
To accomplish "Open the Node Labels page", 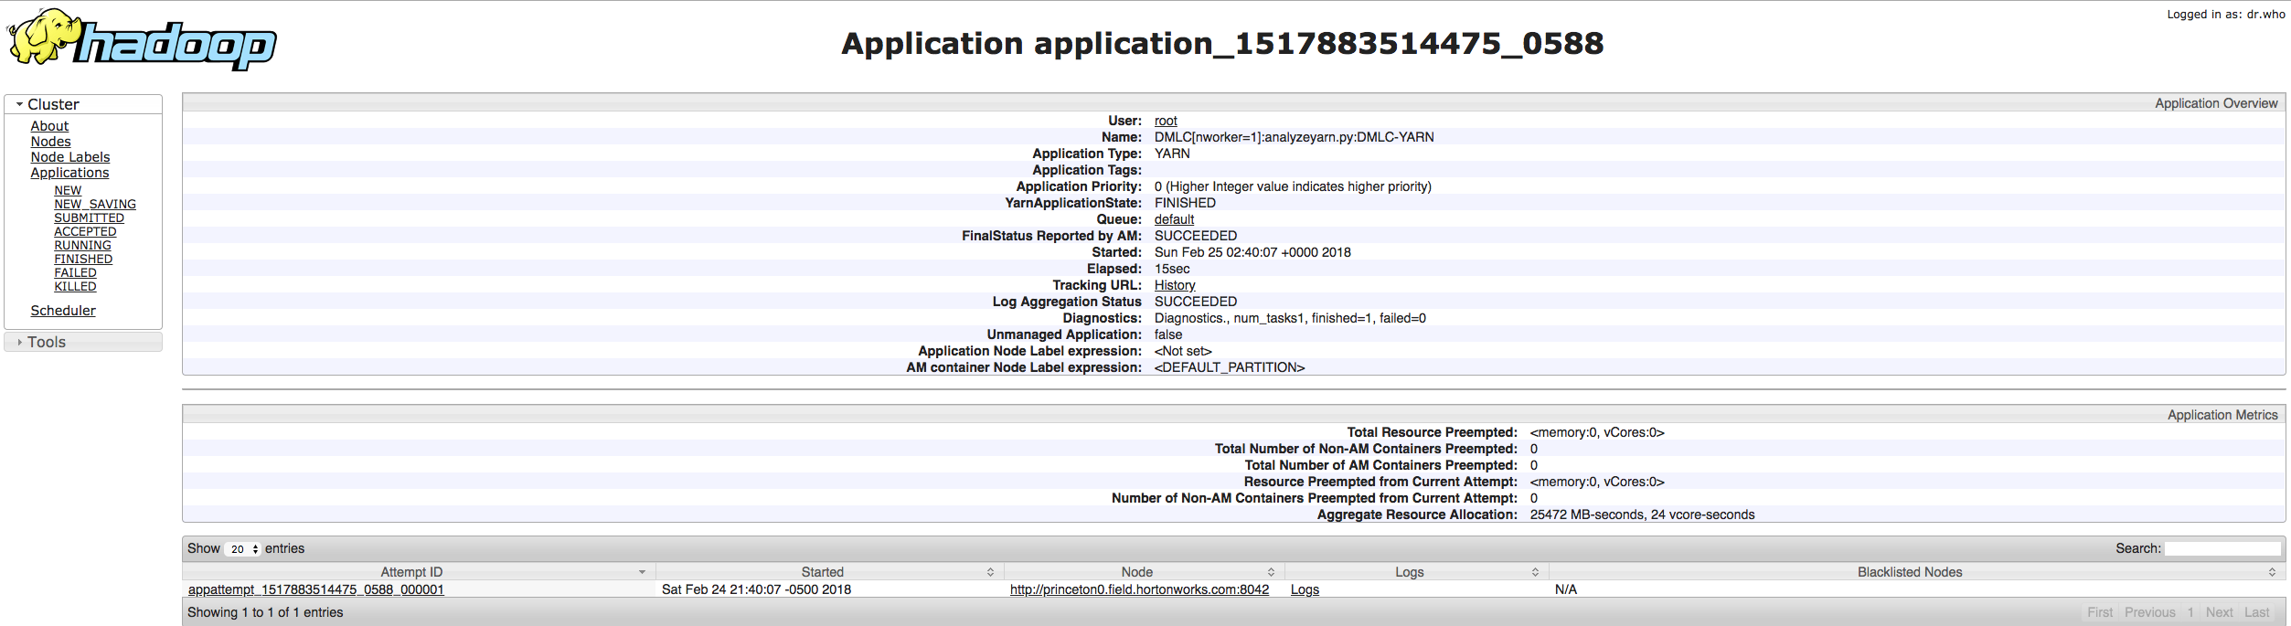I will coord(69,157).
